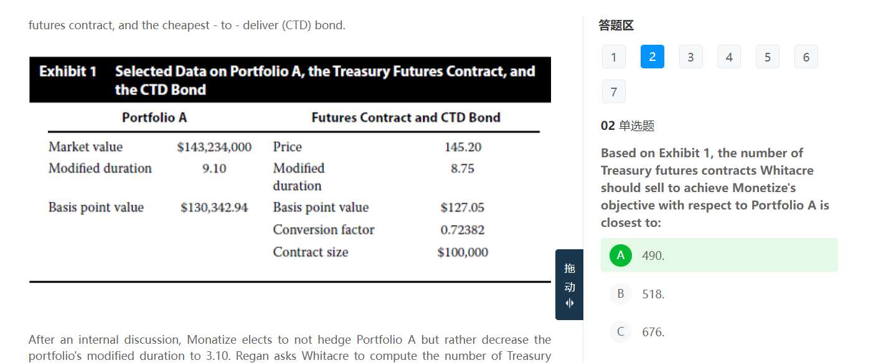Click the 答题区 heading

coord(616,25)
